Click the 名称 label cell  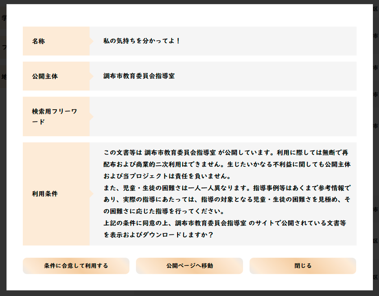pos(56,41)
